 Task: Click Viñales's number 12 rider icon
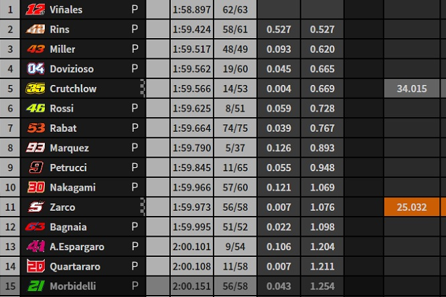(x=35, y=9)
